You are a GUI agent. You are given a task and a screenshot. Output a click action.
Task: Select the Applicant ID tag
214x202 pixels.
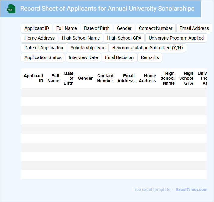(37, 28)
